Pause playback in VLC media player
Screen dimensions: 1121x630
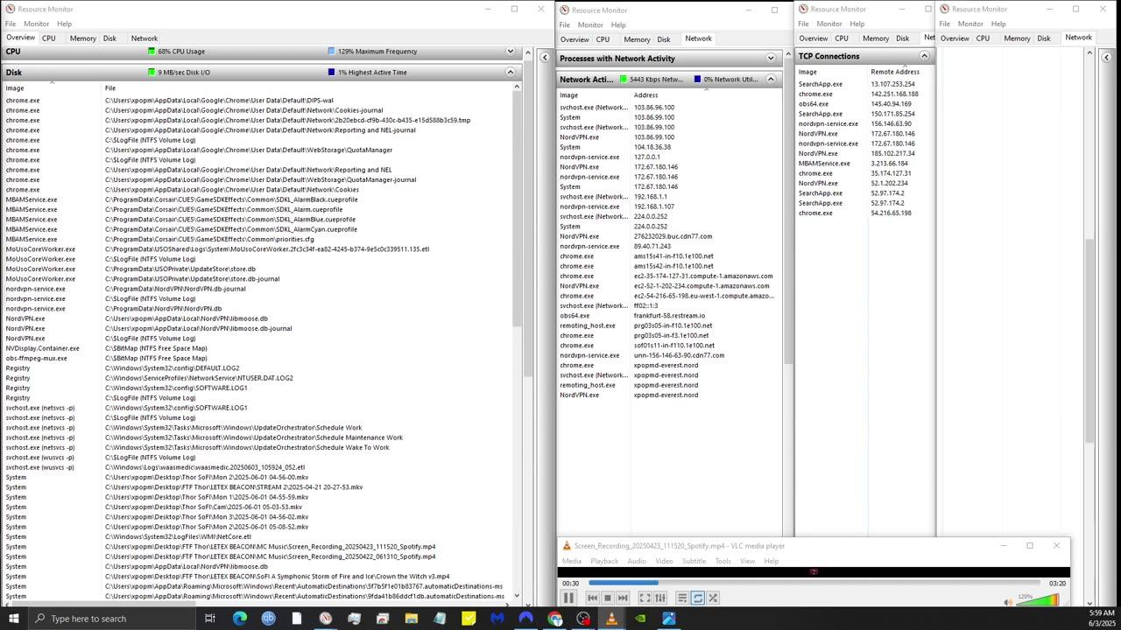point(568,598)
